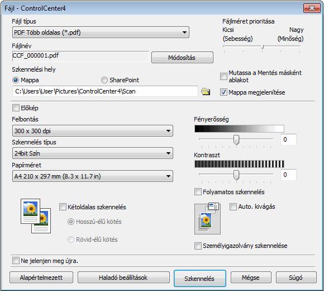The height and width of the screenshot is (291, 324).
Task: Expand the Papírméret A4 dropdown
Action: 93,176
